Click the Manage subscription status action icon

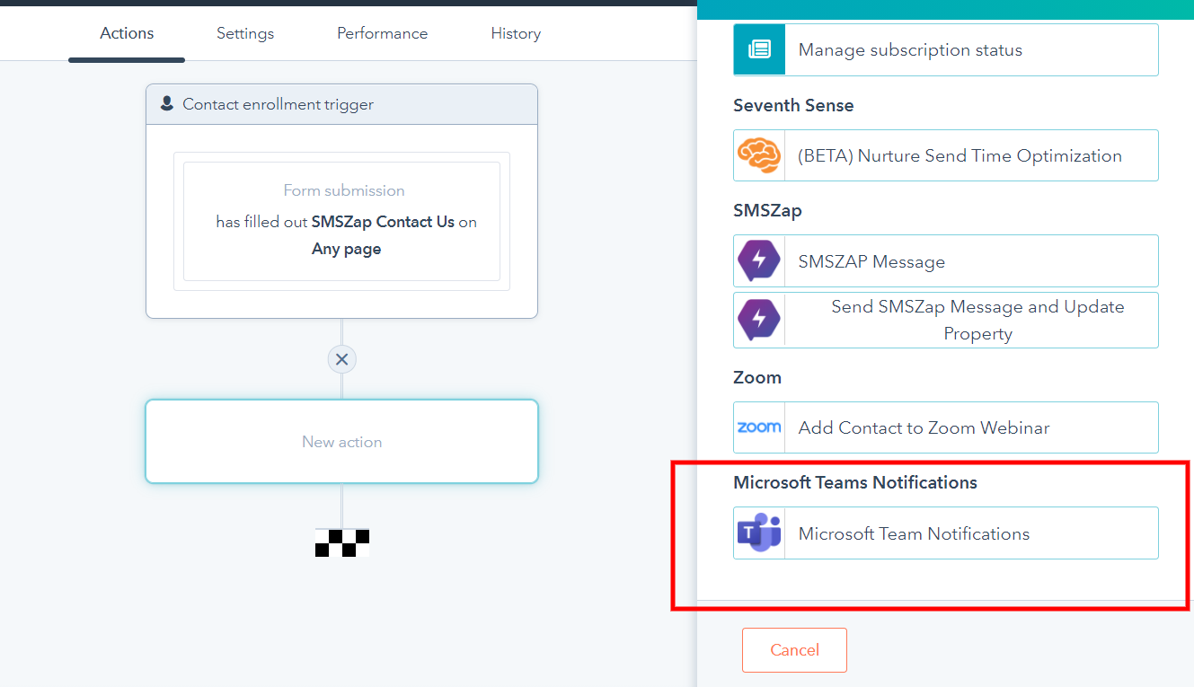[x=759, y=49]
